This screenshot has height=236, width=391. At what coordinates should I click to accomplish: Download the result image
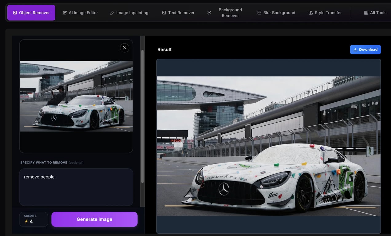tap(365, 49)
